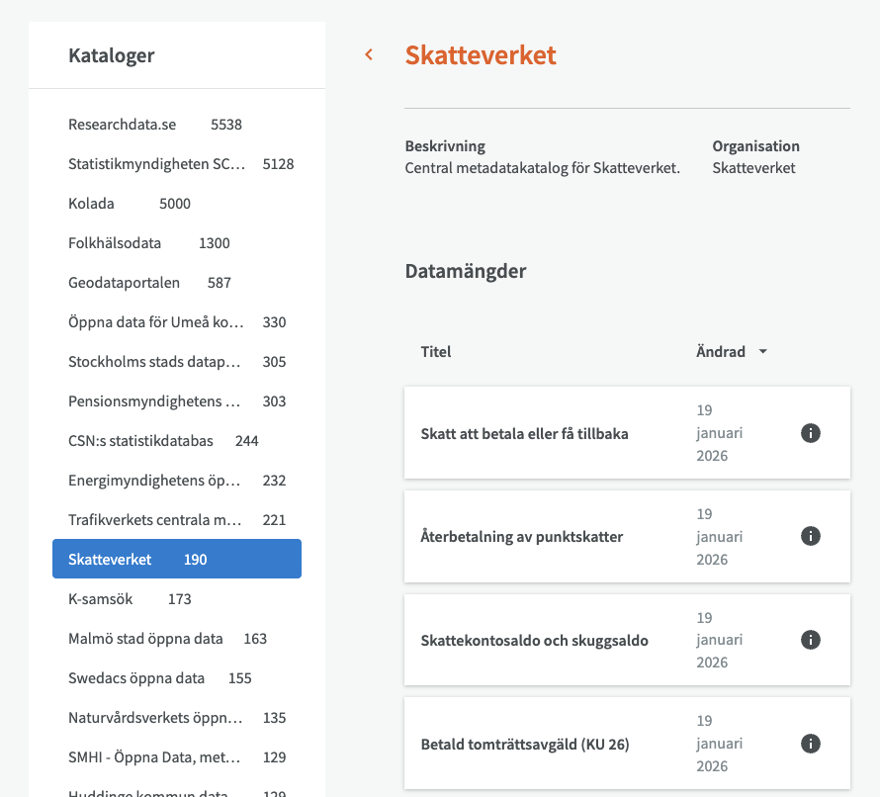Open the Geodataportalen catalog
880x797 pixels.
pyautogui.click(x=125, y=283)
